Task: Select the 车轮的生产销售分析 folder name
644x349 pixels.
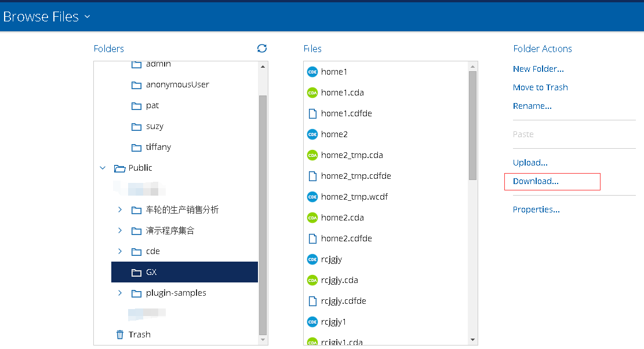Action: 183,210
